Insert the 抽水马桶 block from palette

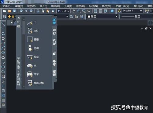click(x=35, y=83)
